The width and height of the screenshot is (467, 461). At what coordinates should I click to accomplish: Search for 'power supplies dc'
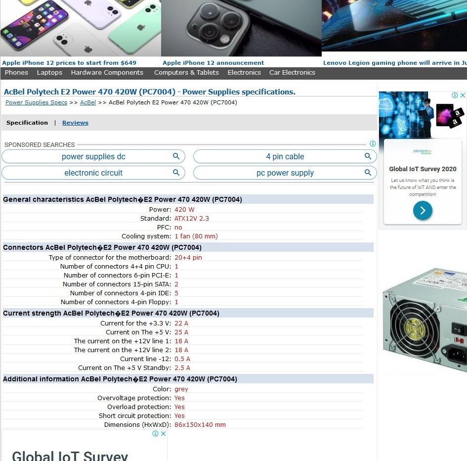pos(93,156)
